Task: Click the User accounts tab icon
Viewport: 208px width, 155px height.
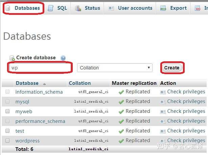Action: (111, 8)
